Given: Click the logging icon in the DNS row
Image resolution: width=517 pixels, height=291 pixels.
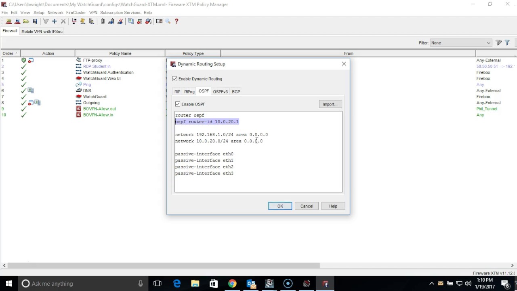Looking at the screenshot, I should 31,91.
